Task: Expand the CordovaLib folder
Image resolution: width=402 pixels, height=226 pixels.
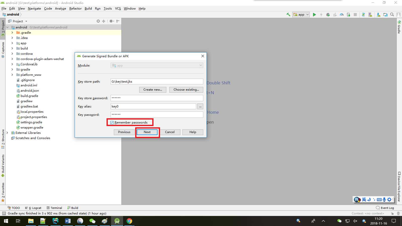Action: 12,64
